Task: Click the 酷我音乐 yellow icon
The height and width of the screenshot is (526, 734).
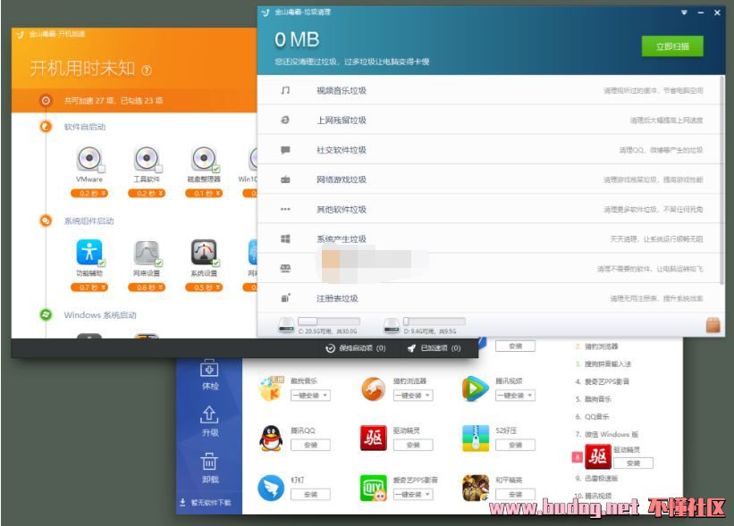Action: tap(271, 388)
